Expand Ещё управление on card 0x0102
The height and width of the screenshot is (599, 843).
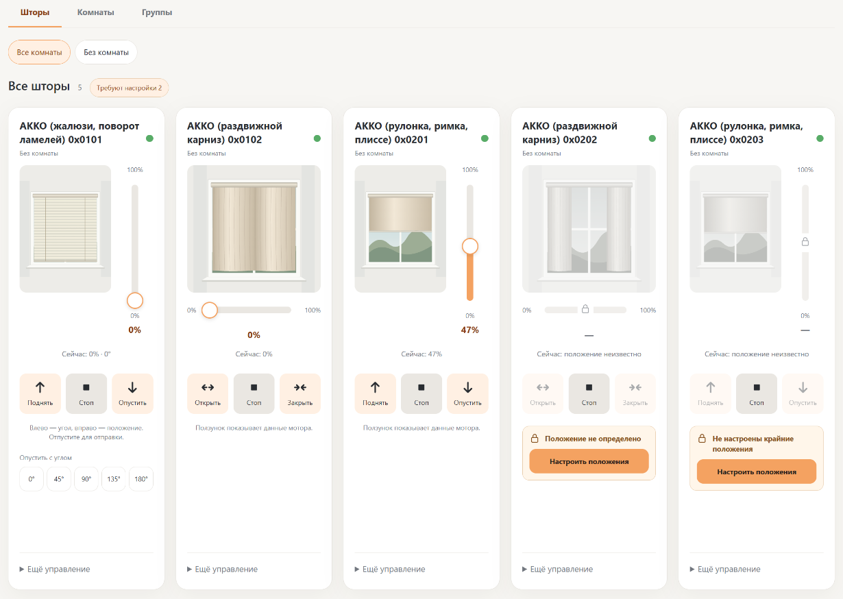pos(222,569)
